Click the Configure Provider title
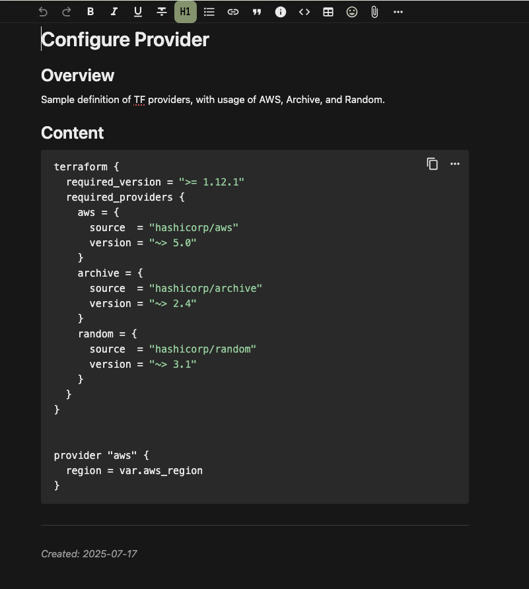Viewport: 529px width, 589px height. (x=125, y=40)
